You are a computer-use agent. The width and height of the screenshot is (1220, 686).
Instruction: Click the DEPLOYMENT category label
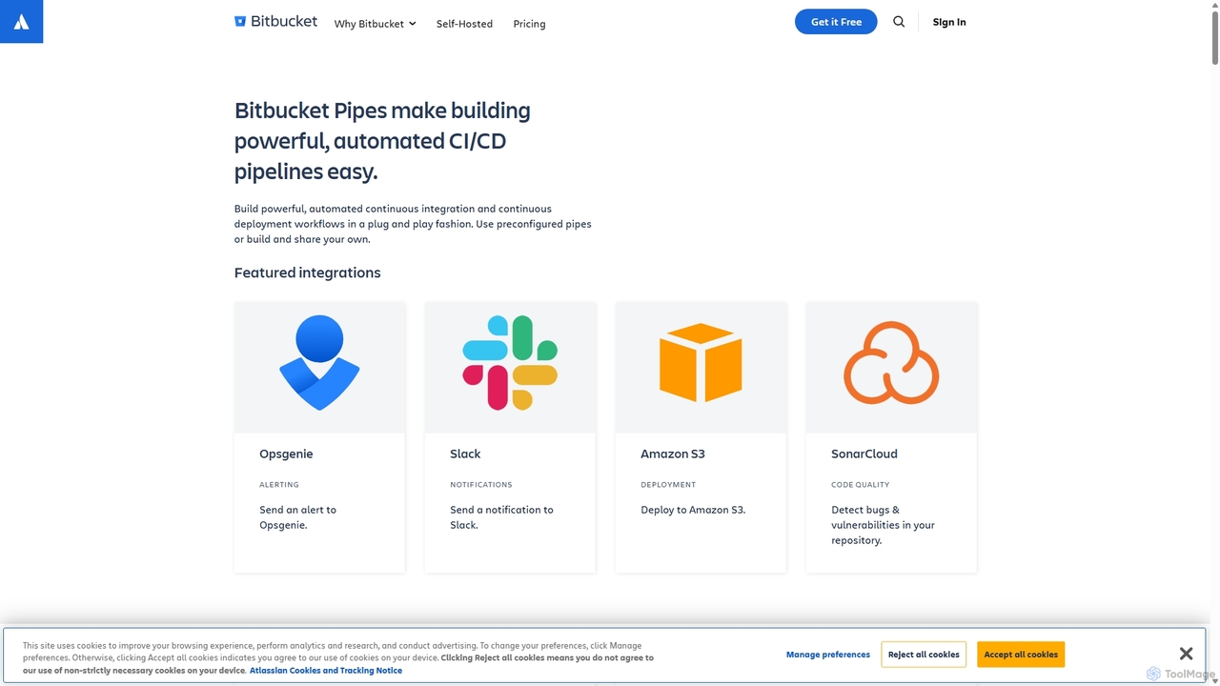668,485
